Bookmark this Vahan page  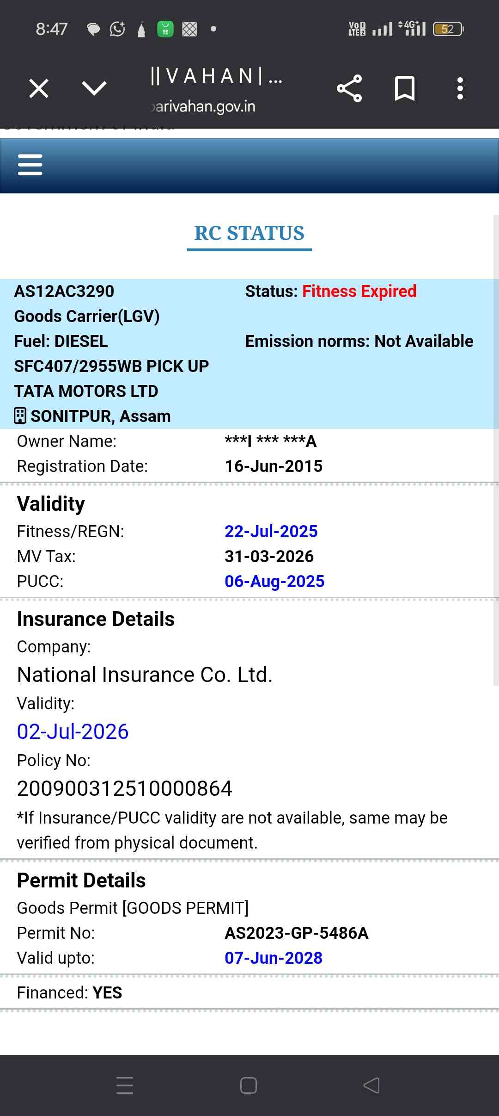[x=404, y=88]
